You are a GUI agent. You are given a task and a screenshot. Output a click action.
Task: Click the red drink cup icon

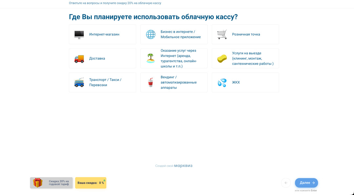click(150, 82)
